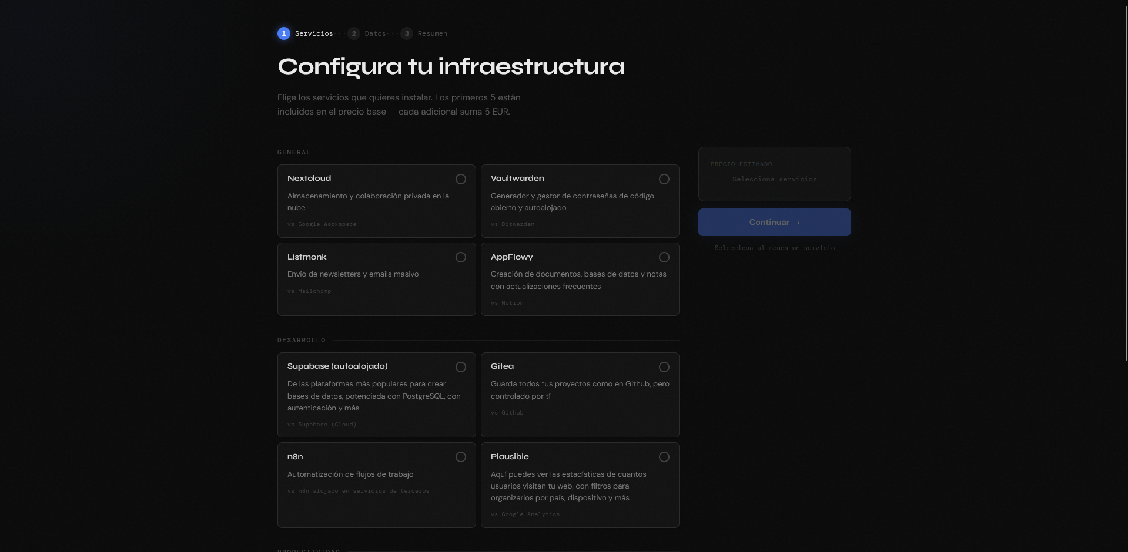Viewport: 1128px width, 552px height.
Task: Toggle the Listmonk service radio circle
Action: click(x=461, y=257)
